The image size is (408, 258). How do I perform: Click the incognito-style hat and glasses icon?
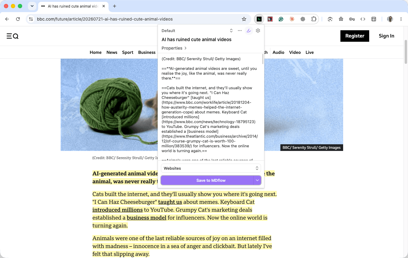[x=341, y=19]
